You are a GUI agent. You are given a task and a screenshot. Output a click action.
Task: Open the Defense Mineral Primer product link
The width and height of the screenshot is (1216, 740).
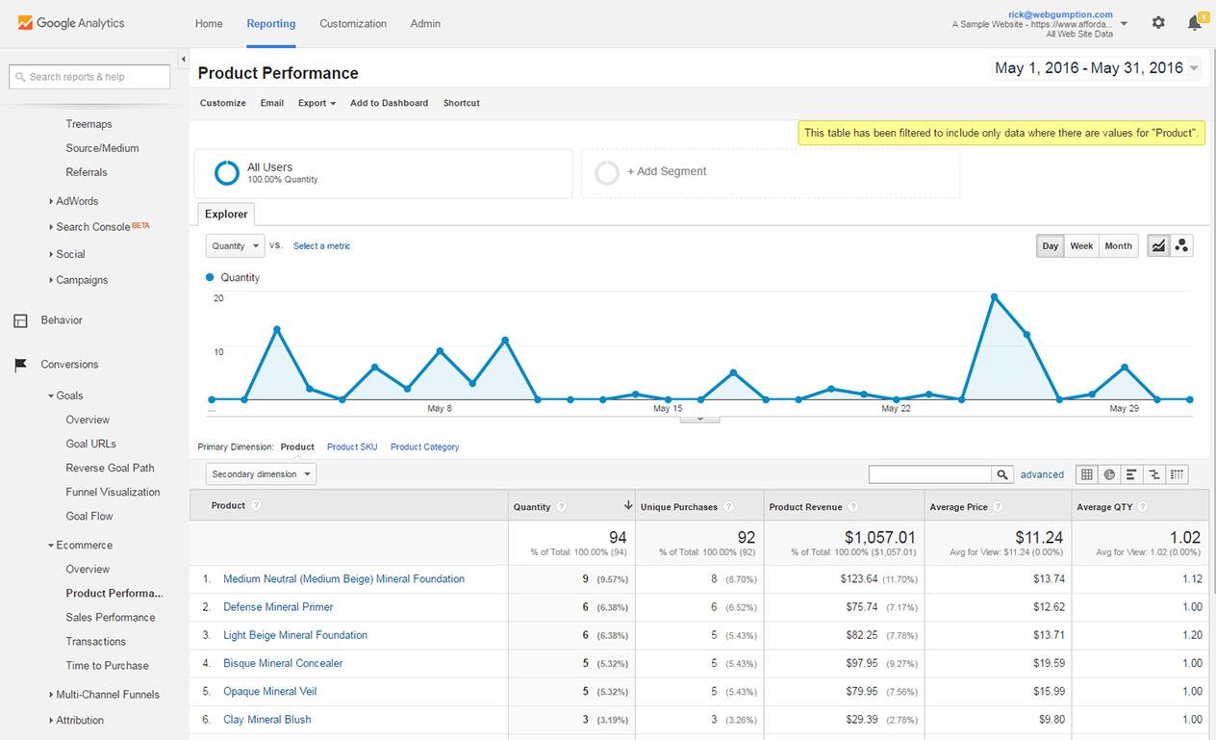[278, 607]
